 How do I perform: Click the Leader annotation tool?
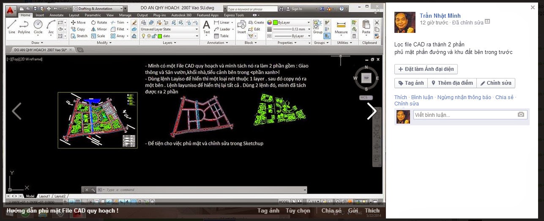pos(222,29)
